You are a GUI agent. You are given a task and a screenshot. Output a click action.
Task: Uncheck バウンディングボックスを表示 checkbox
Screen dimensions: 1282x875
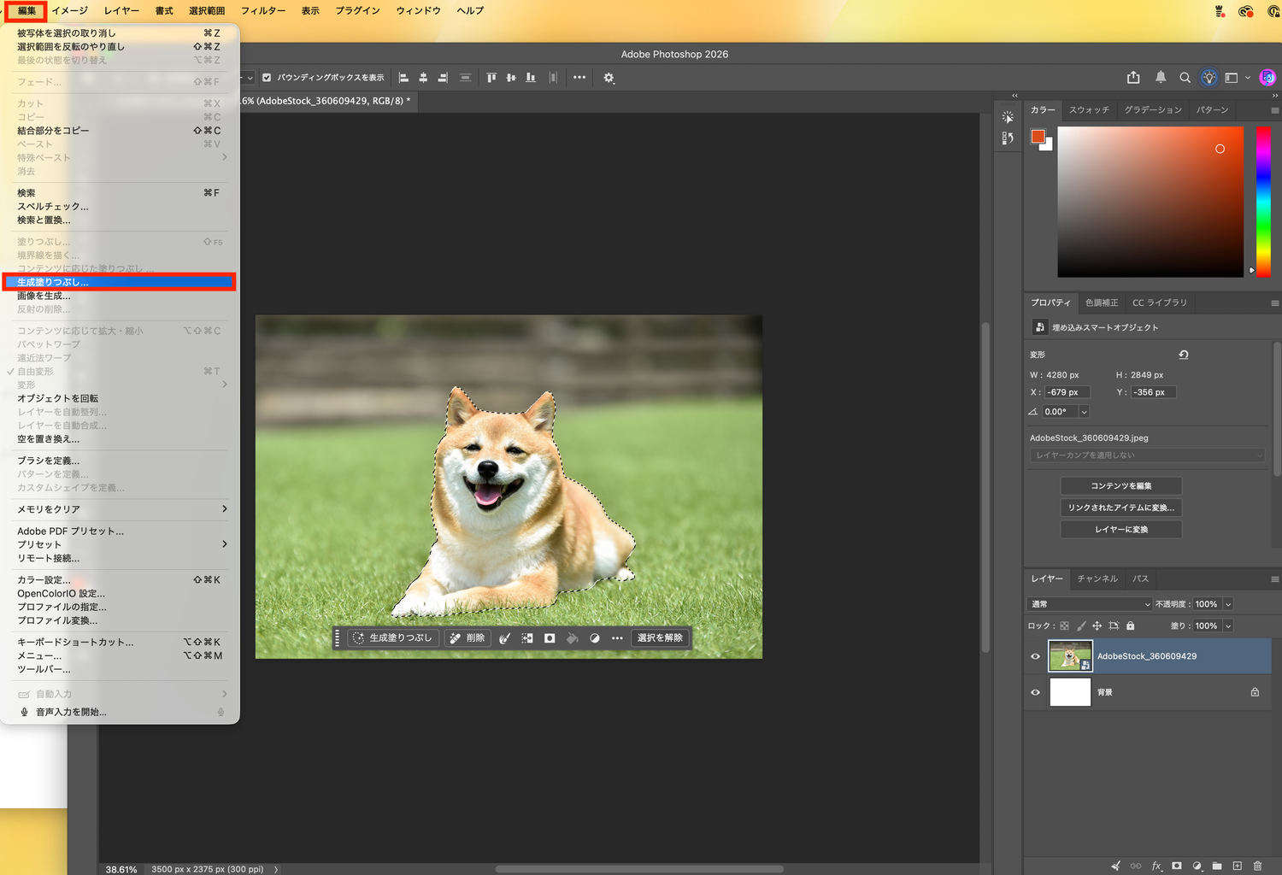coord(267,78)
